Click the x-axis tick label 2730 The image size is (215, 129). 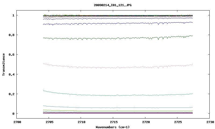click(x=210, y=122)
